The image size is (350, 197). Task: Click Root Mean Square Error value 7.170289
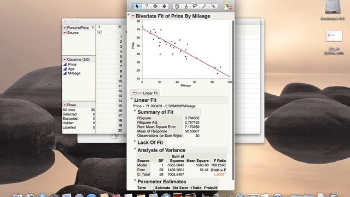(x=192, y=127)
